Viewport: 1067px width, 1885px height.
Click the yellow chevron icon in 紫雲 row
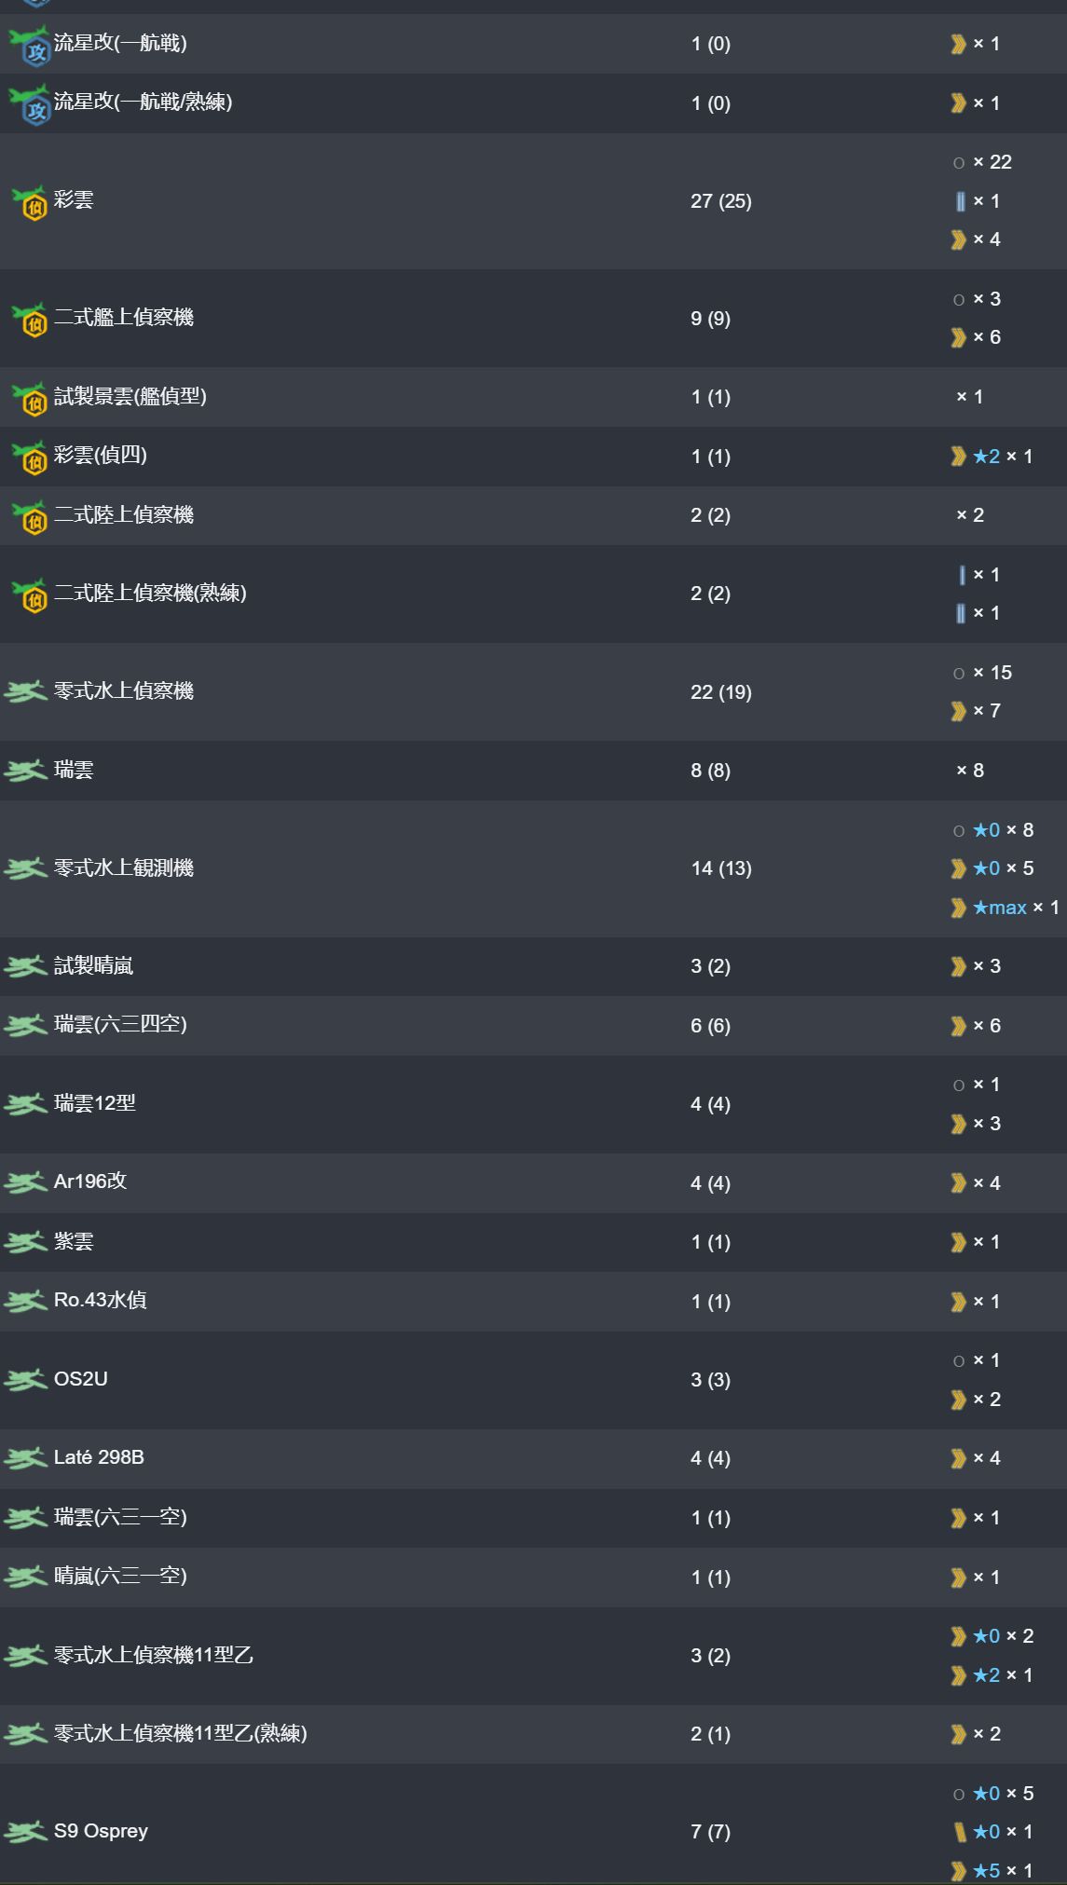(958, 1242)
